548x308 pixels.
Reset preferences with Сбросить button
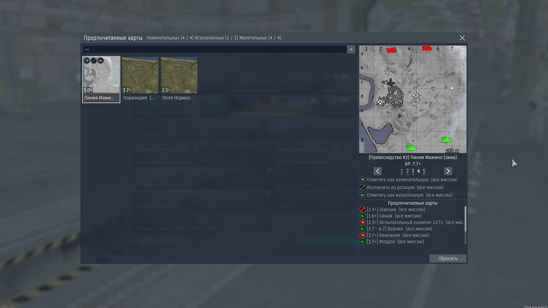click(x=448, y=258)
